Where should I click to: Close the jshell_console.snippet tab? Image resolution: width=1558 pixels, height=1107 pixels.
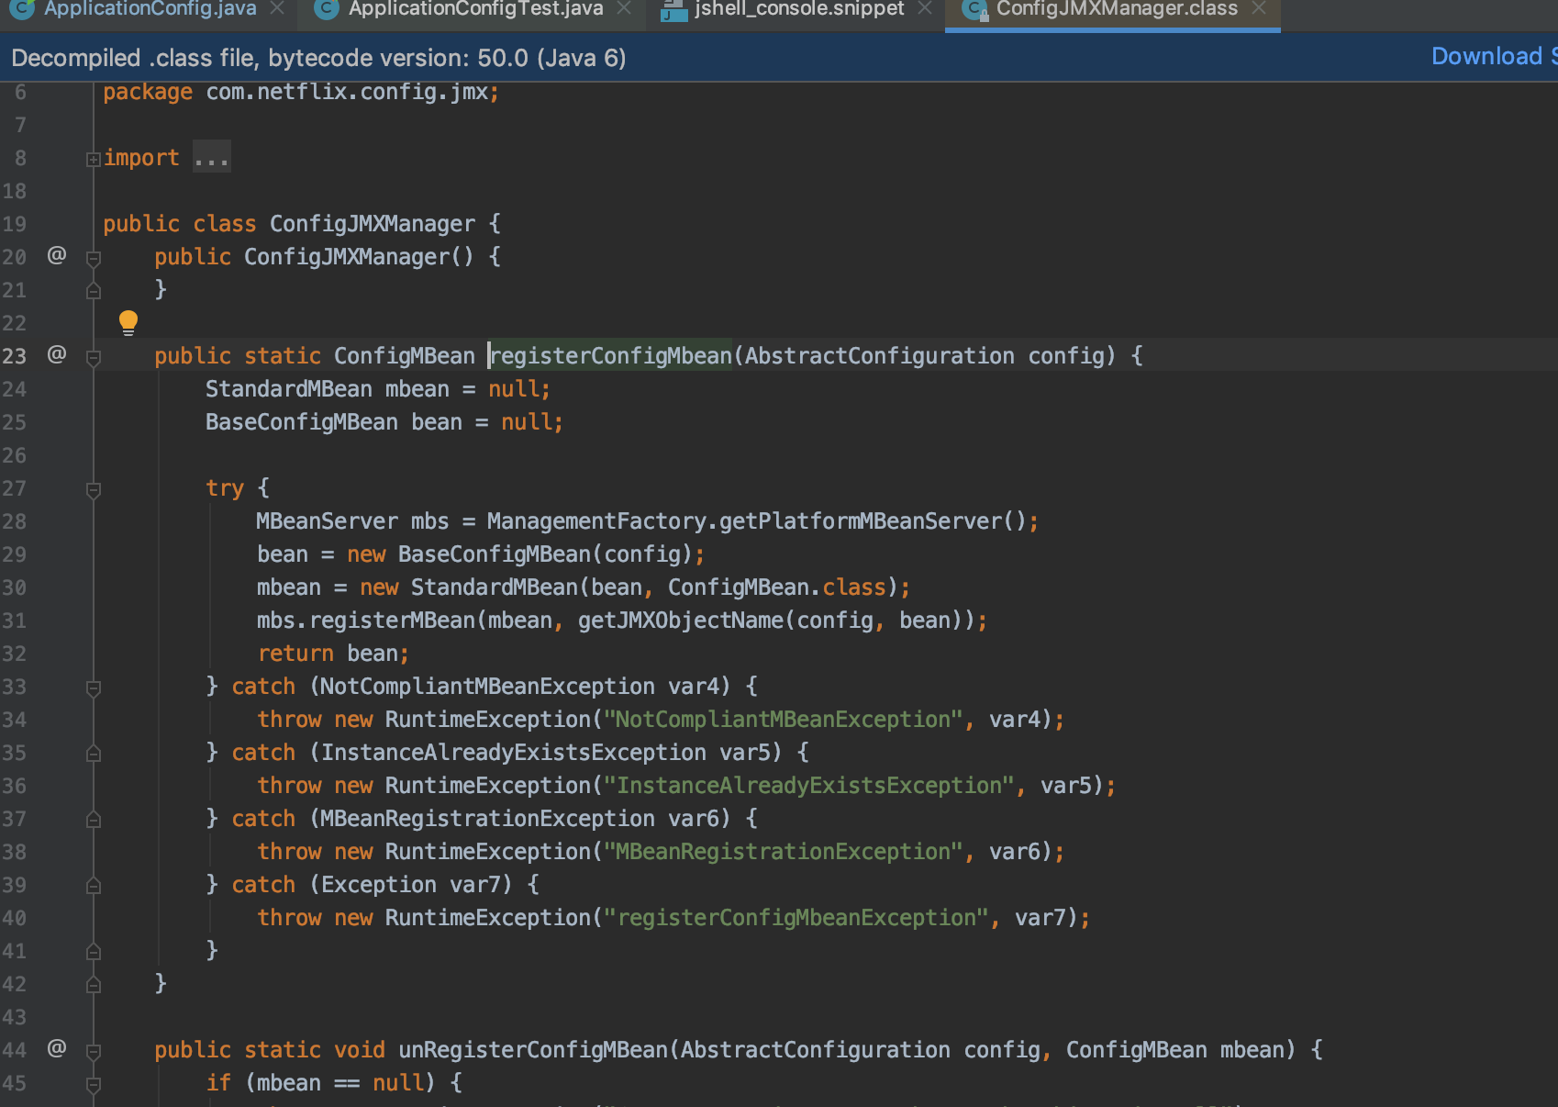point(925,8)
